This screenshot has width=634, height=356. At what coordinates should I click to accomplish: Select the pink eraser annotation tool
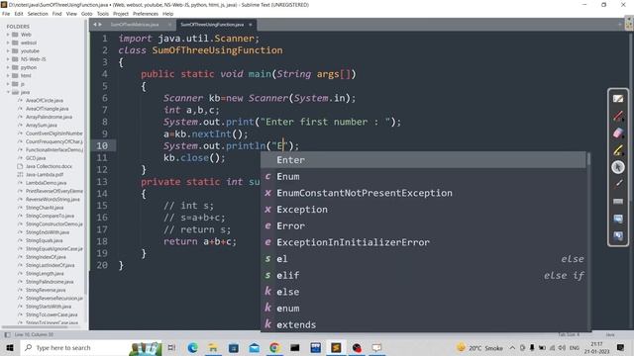(618, 133)
